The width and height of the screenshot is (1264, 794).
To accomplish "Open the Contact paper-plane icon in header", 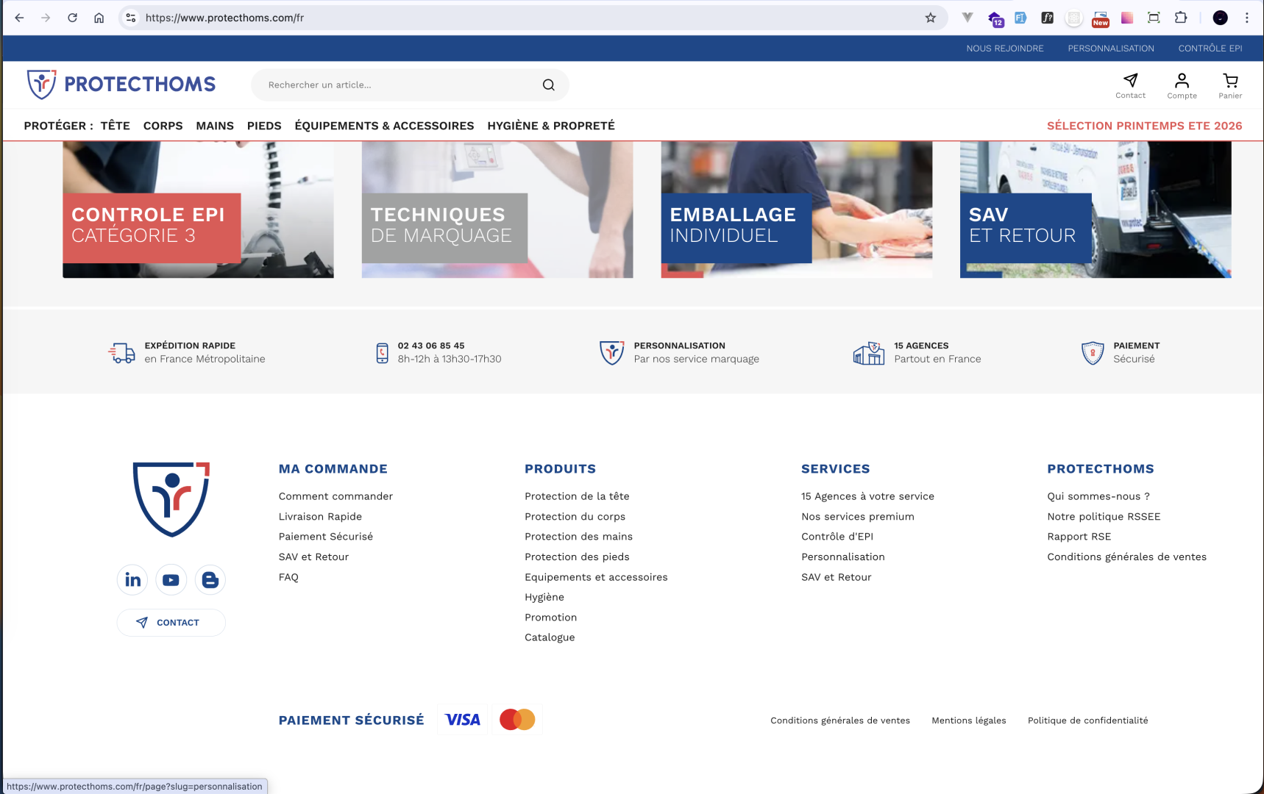I will [1130, 80].
